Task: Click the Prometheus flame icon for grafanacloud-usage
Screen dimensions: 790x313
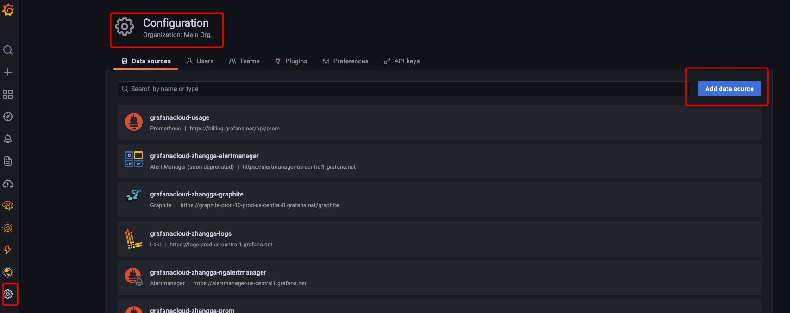Action: pyautogui.click(x=134, y=122)
